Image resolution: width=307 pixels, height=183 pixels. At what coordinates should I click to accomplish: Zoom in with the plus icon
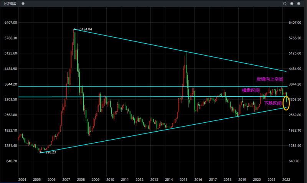click(x=292, y=3)
